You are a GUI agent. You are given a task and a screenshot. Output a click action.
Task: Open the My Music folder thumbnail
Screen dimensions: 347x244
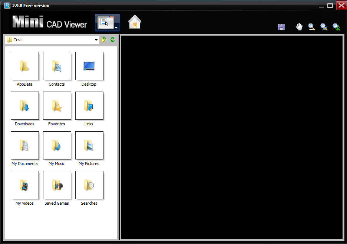click(x=57, y=145)
